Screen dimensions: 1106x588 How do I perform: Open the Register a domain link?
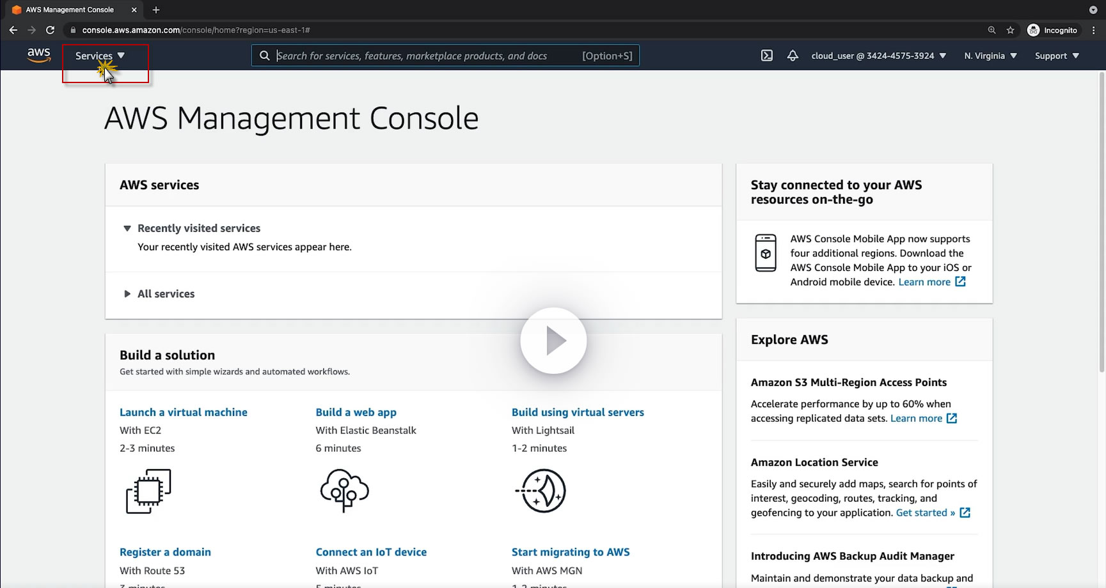165,552
